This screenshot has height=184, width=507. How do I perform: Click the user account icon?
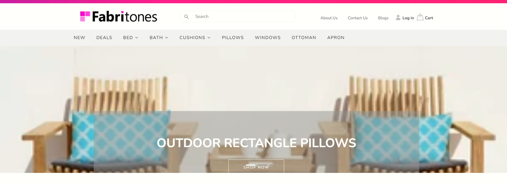click(x=398, y=18)
